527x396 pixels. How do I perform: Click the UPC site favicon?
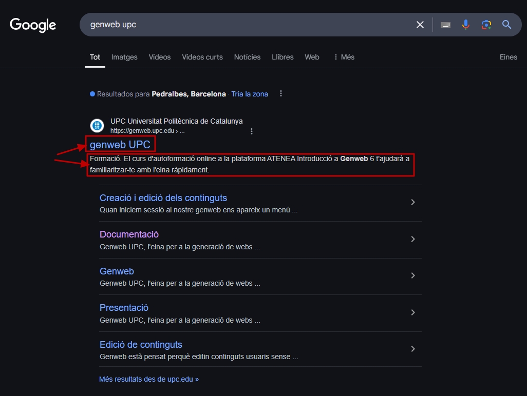(x=97, y=126)
